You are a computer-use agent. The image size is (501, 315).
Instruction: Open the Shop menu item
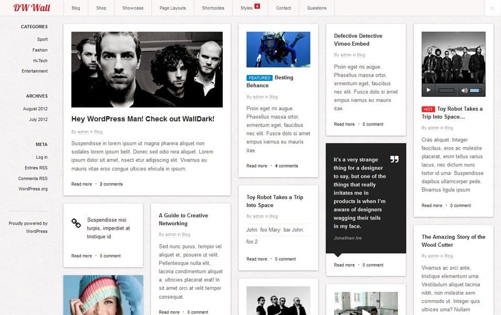click(x=101, y=8)
